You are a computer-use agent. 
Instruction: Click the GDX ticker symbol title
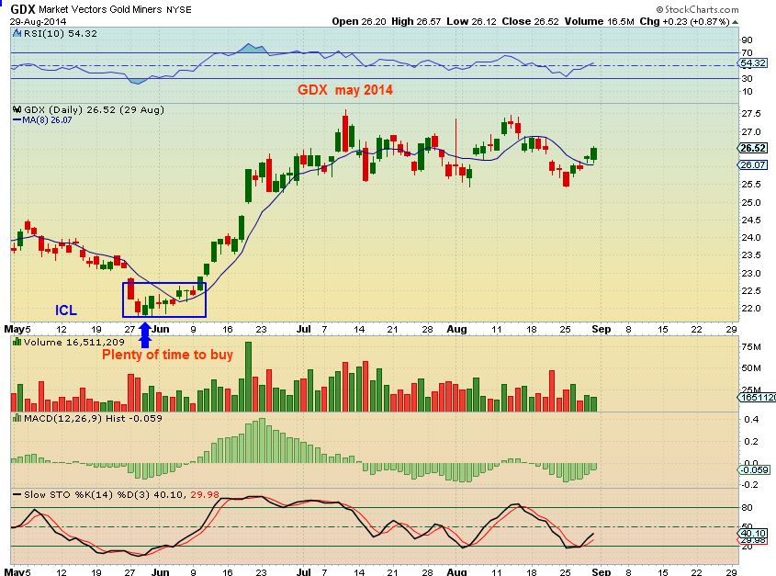[22, 9]
